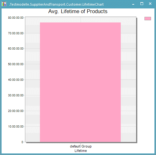Screen dimensions: 156x155
Task: Select the default Group axis label
Action: click(81, 146)
